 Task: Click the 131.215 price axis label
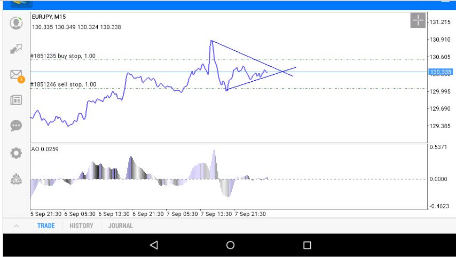(x=440, y=22)
